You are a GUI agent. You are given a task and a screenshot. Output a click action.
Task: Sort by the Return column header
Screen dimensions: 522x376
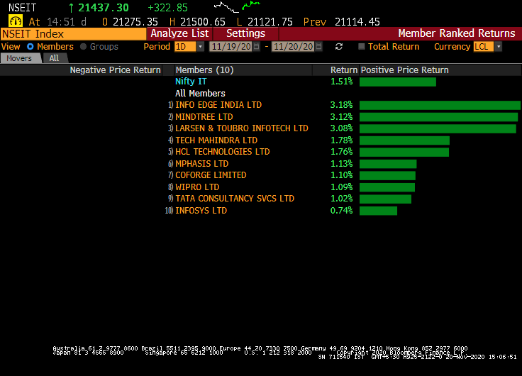344,70
